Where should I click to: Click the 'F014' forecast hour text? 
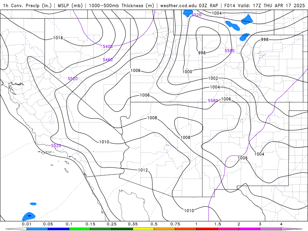click(230, 5)
